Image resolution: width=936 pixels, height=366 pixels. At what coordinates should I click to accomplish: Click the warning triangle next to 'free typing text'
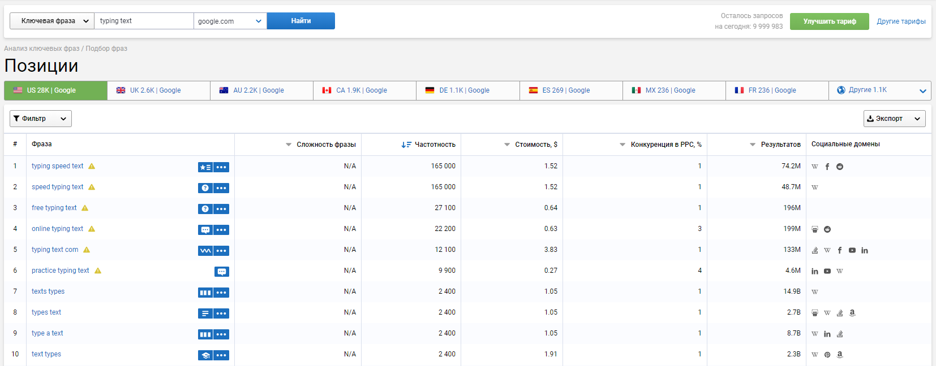[x=85, y=208]
